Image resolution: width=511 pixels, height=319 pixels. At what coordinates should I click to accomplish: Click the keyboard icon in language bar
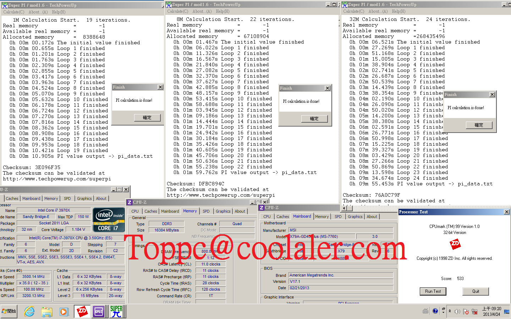pyautogui.click(x=426, y=311)
